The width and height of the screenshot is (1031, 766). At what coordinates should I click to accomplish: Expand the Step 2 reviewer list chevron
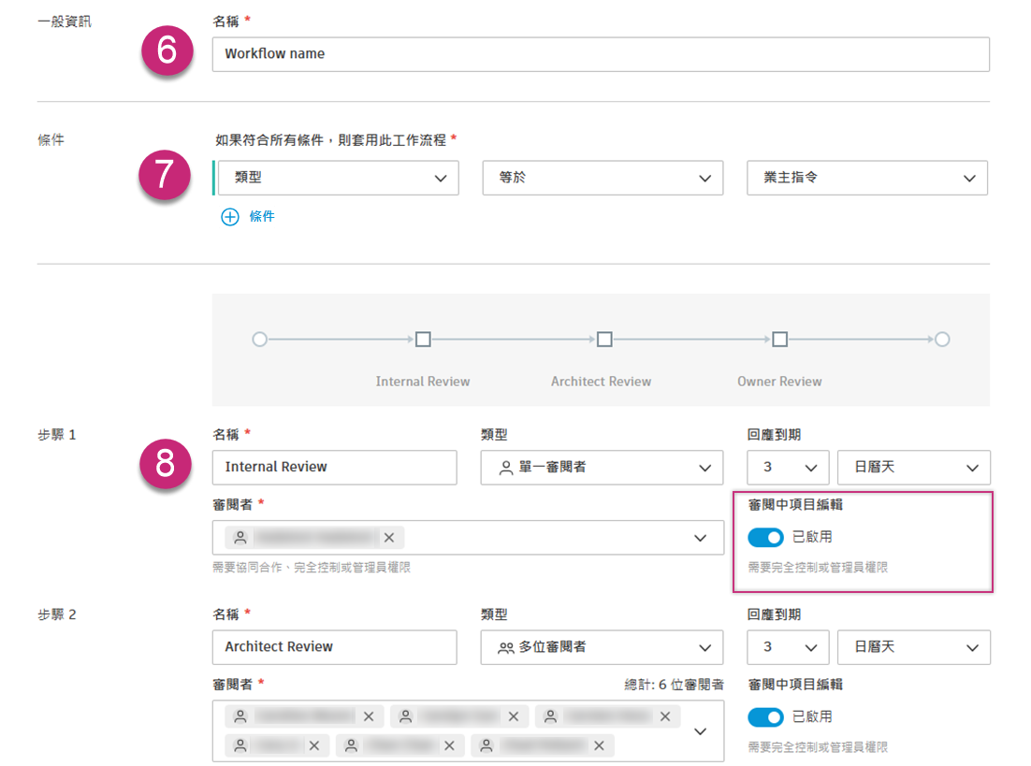701,730
